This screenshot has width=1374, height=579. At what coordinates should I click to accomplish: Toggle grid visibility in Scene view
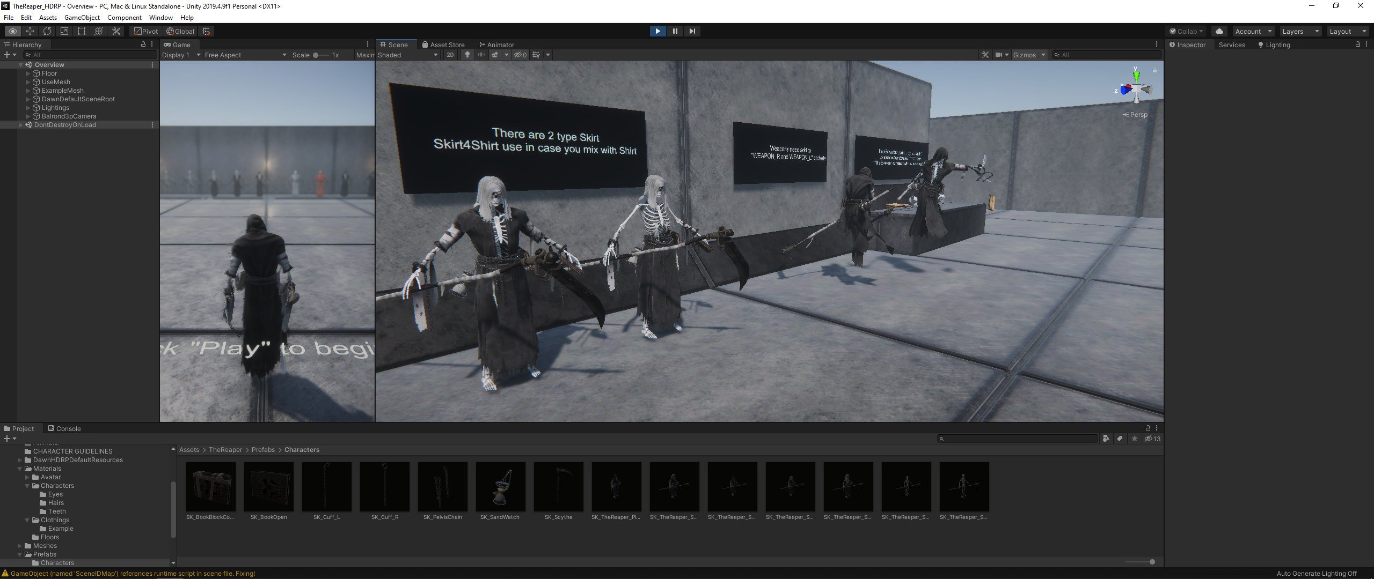coord(536,55)
